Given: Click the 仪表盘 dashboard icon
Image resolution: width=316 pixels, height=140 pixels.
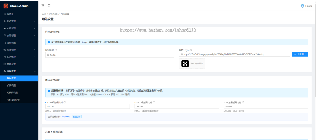Looking at the screenshot, I should [5, 14].
